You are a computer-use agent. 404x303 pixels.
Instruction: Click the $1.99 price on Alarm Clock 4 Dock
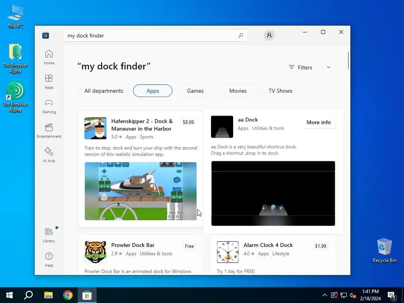[320, 246]
